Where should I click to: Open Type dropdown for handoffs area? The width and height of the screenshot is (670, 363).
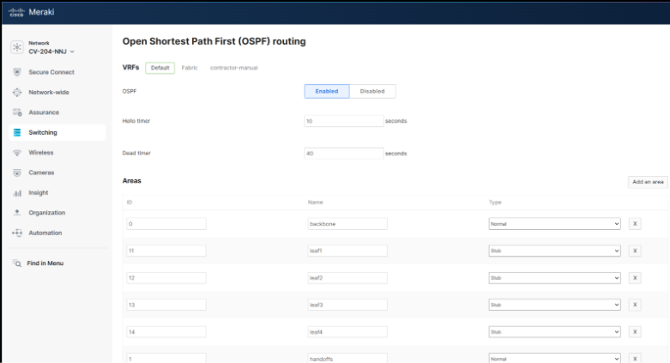[x=555, y=359]
